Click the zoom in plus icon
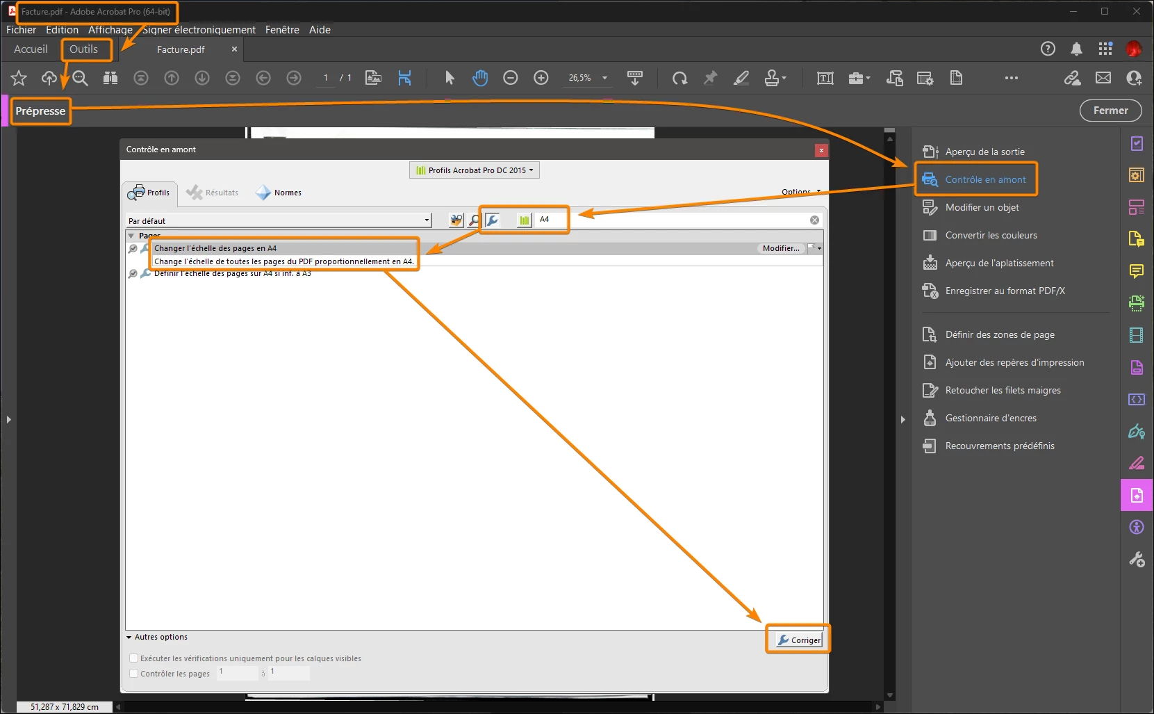1154x714 pixels. [541, 78]
